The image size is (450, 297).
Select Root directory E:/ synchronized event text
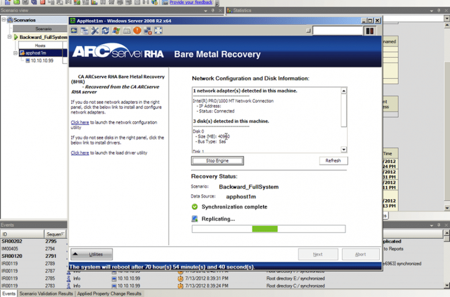[x=295, y=279]
